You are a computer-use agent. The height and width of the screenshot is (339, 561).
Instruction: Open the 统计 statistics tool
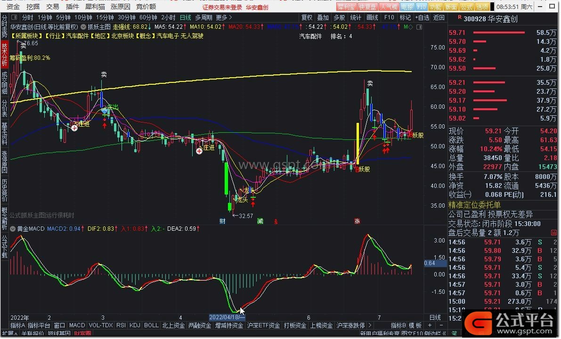pyautogui.click(x=356, y=17)
